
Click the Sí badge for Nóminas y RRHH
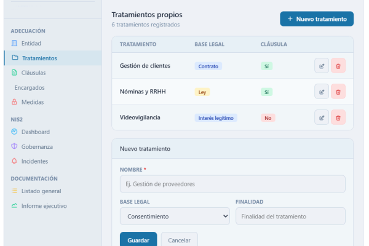[x=267, y=92]
